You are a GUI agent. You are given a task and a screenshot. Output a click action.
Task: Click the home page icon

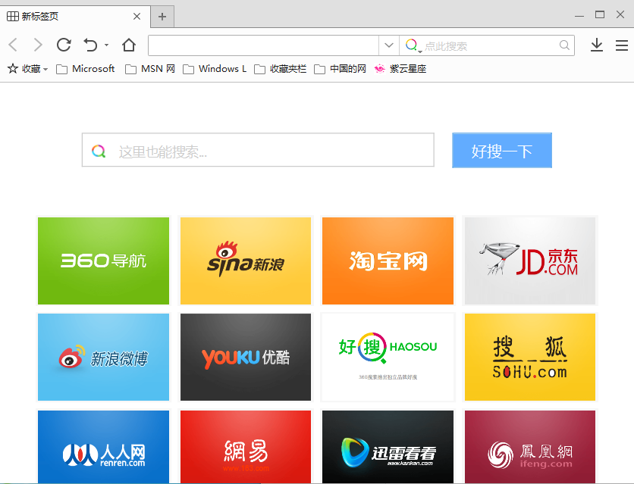coord(128,45)
